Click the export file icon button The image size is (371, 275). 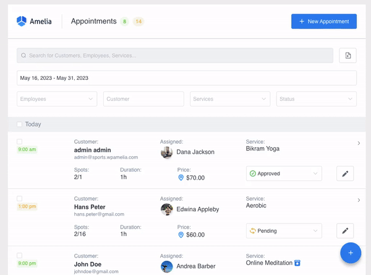click(348, 56)
